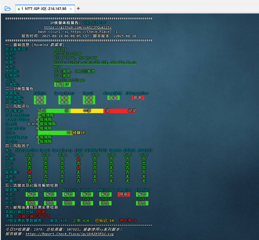The image size is (259, 240).
Task: Click the ipapi score 0.01% 极低风险
Action: (x=42, y=124)
